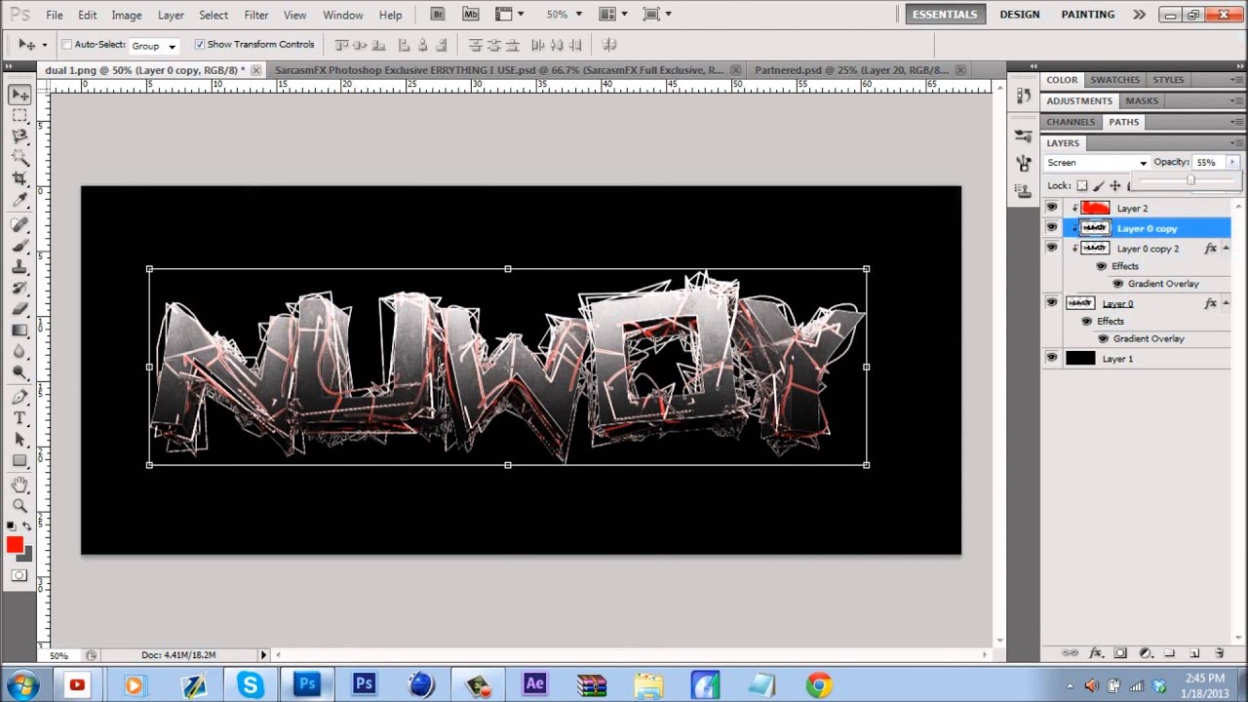Screen dimensions: 1248x702
Task: Switch to the Swatches tab
Action: tap(1114, 80)
